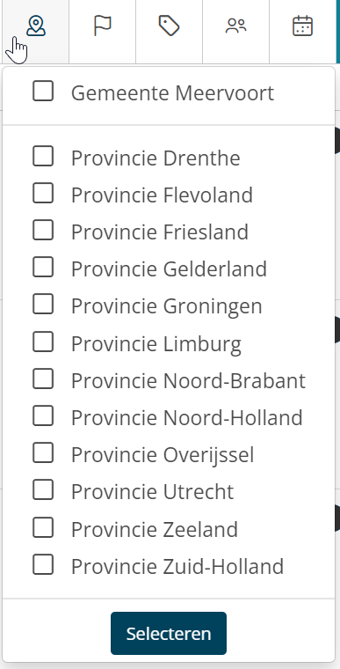Enable the Provincie Utrecht checkbox
Screen dimensions: 340x669
tap(43, 489)
